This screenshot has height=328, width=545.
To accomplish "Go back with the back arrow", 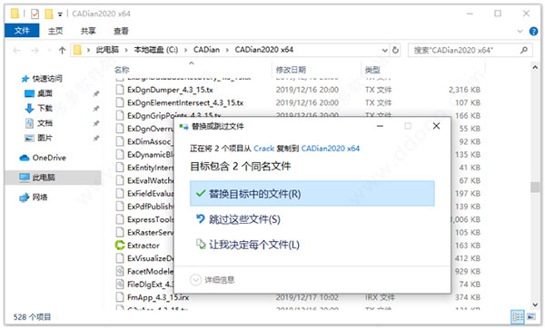I will (x=16, y=50).
